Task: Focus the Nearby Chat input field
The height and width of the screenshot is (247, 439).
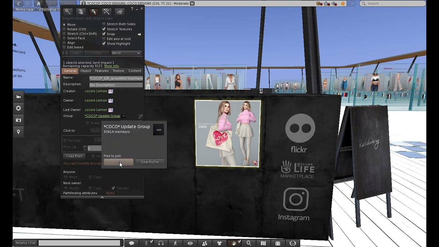Action: (80, 243)
